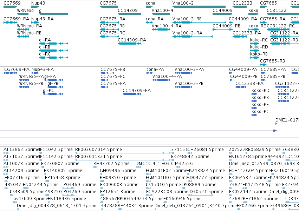Viewport: 299px width, 211px height.
Task: Select the CG44009 gene feature
Action: click(222, 14)
